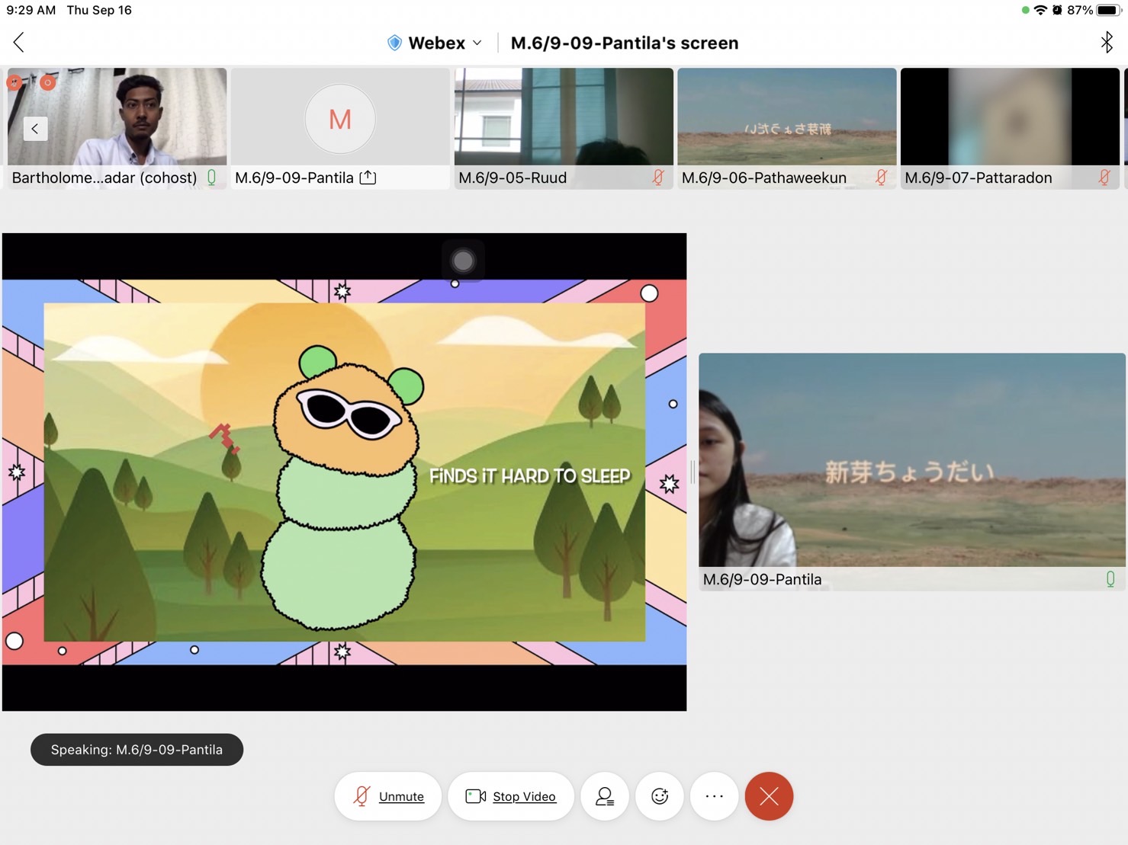
Task: Tap the muted mic icon for M.6/9-05-Ruud
Action: pos(657,178)
